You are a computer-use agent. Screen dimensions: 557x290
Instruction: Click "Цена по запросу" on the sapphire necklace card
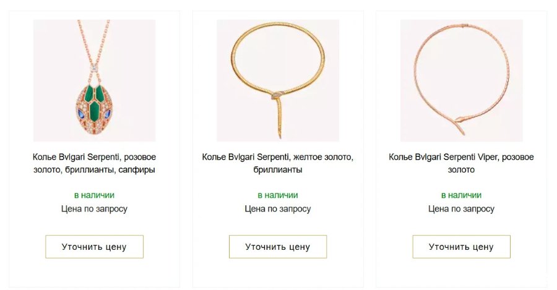94,209
